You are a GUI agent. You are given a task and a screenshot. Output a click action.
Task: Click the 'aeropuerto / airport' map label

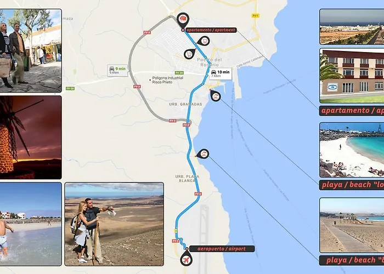pyautogui.click(x=222, y=249)
